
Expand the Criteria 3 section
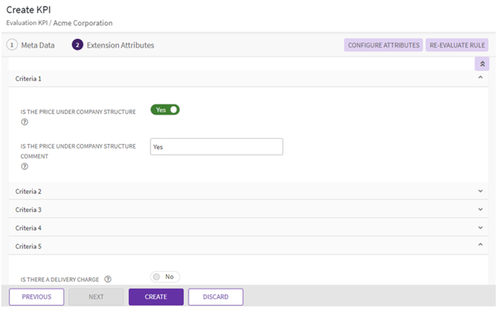click(x=480, y=210)
